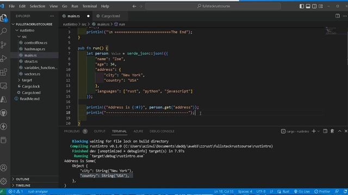This screenshot has width=348, height=195.
Task: Toggle the primary side bar layout icon
Action: (x=302, y=6)
